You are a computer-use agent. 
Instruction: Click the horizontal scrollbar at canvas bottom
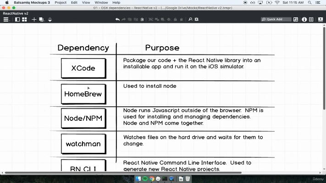click(x=160, y=173)
